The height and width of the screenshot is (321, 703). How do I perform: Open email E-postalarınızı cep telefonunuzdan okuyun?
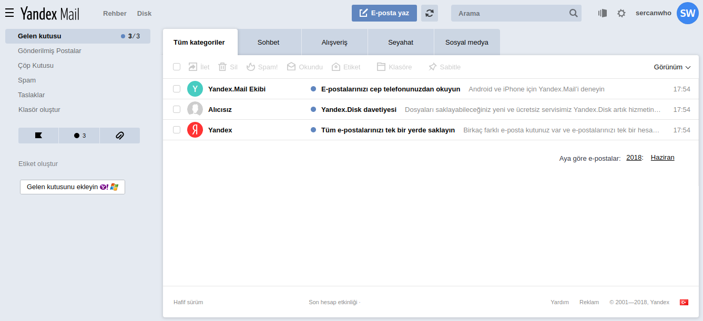(432, 89)
